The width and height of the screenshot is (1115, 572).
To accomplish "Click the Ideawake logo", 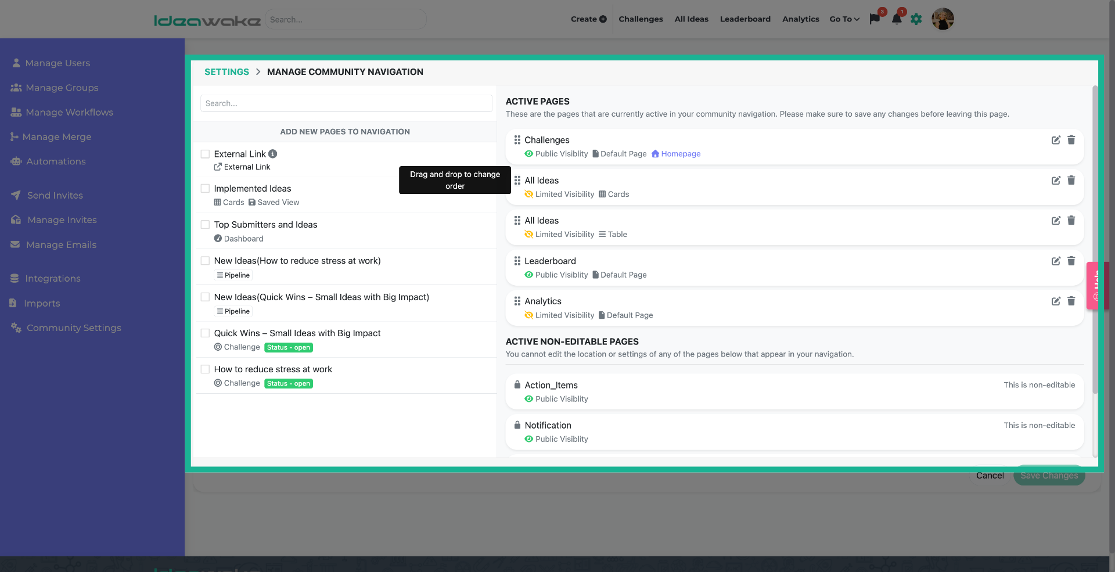I will click(x=207, y=20).
